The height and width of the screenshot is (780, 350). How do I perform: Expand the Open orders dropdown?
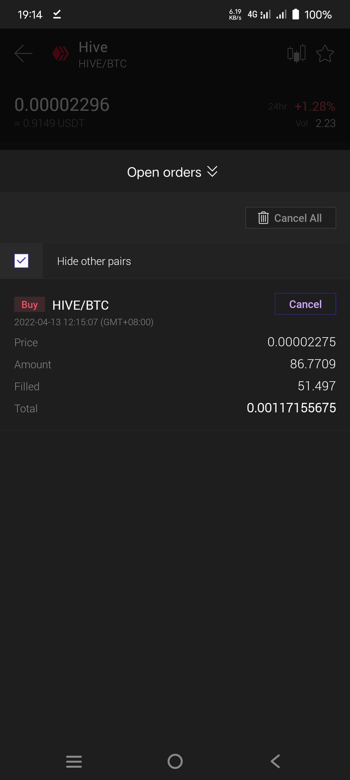coord(172,172)
